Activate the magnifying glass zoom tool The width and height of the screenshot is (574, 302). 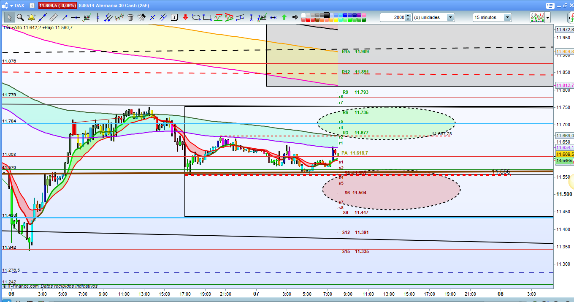(20, 17)
